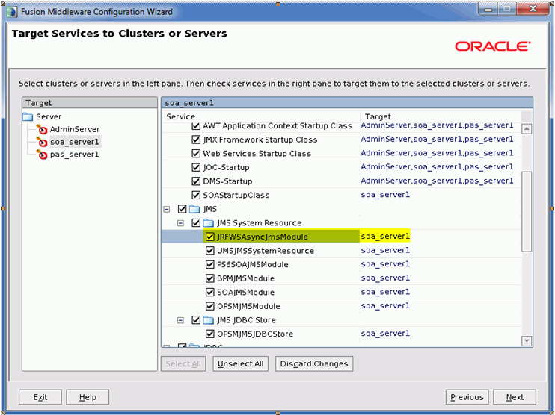This screenshot has height=415, width=555.
Task: Click the Service column header
Action: (x=261, y=116)
